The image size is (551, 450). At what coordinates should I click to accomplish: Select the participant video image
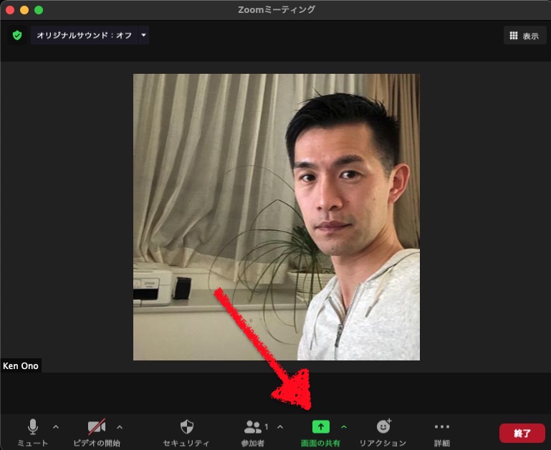pos(276,216)
